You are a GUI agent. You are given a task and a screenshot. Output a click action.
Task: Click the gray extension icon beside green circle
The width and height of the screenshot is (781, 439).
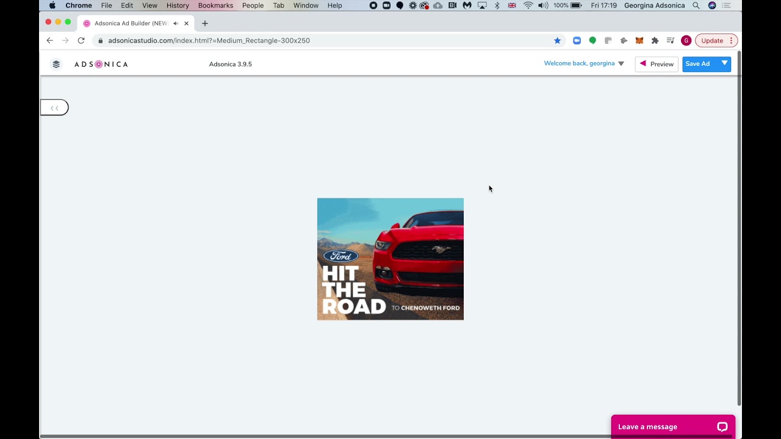(608, 41)
